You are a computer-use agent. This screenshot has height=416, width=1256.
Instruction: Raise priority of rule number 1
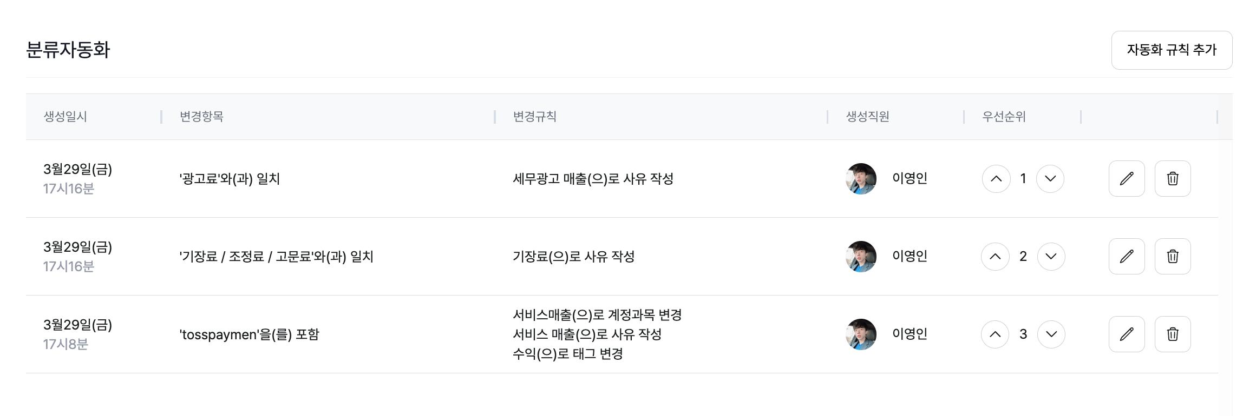pos(996,179)
